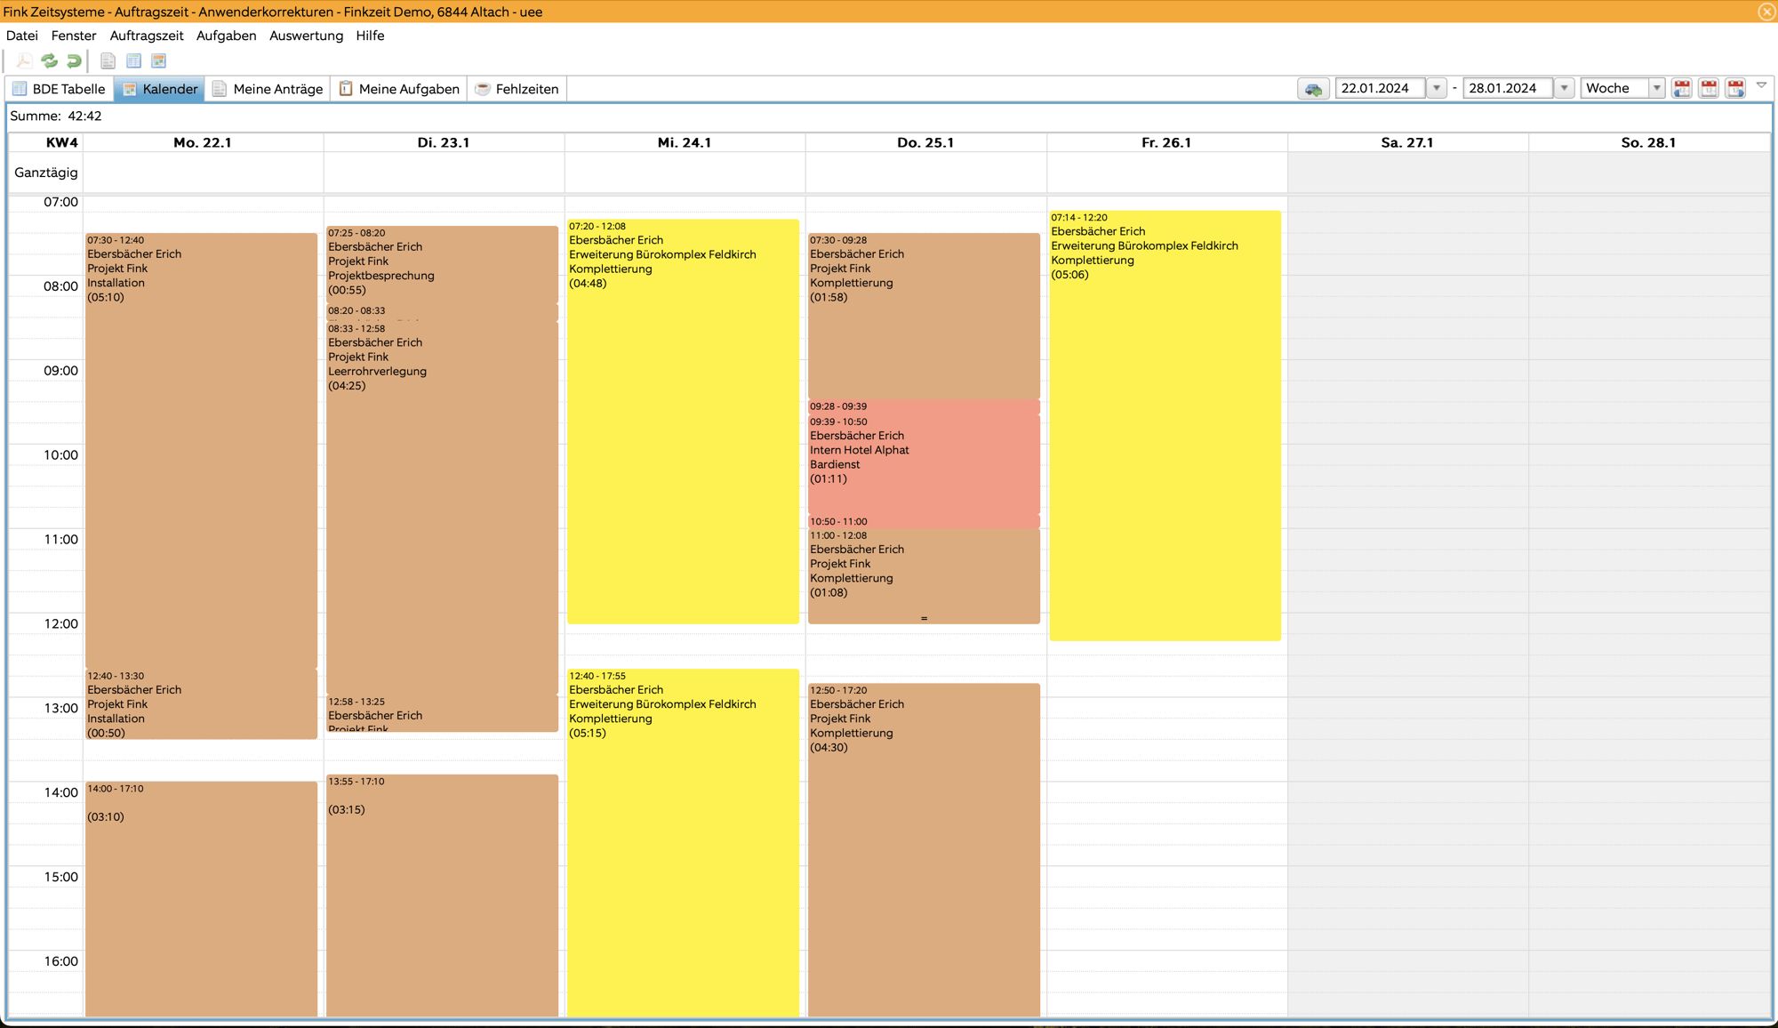Jump to current period calendar icon
Image resolution: width=1778 pixels, height=1028 pixels.
(x=1709, y=88)
